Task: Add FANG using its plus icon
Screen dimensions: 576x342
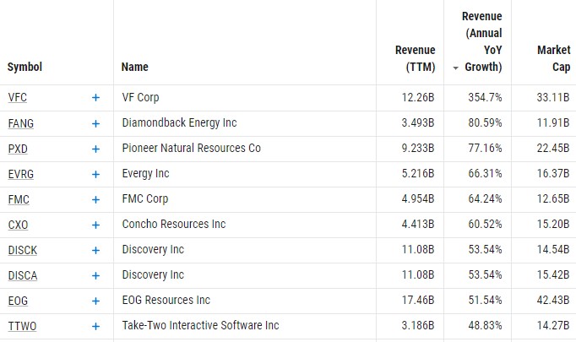Action: 95,124
